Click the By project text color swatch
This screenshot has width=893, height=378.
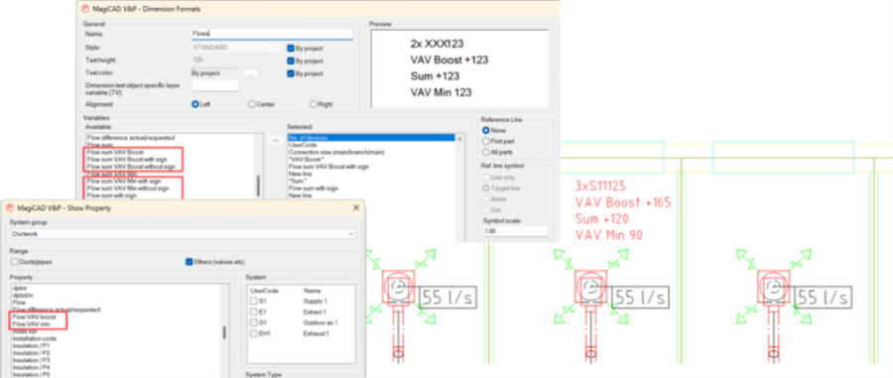[x=215, y=73]
